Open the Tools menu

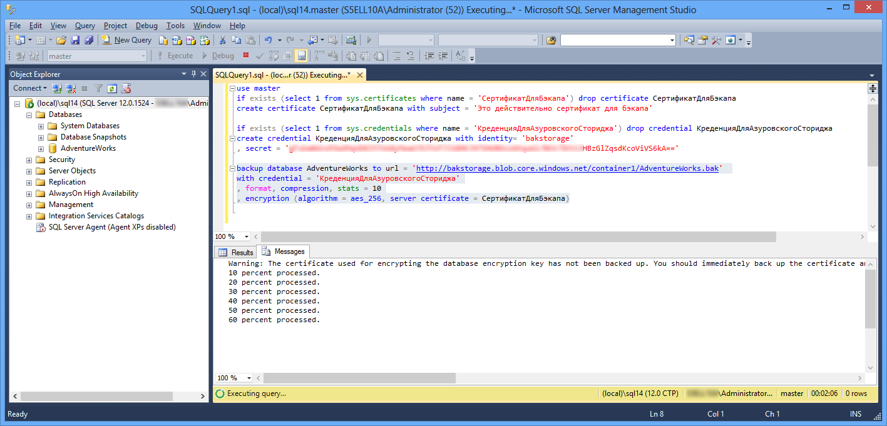[175, 26]
